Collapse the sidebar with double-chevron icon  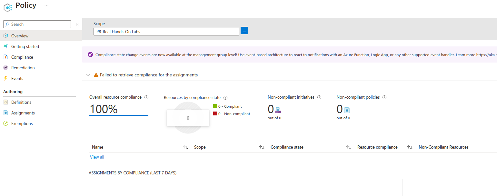pyautogui.click(x=77, y=24)
